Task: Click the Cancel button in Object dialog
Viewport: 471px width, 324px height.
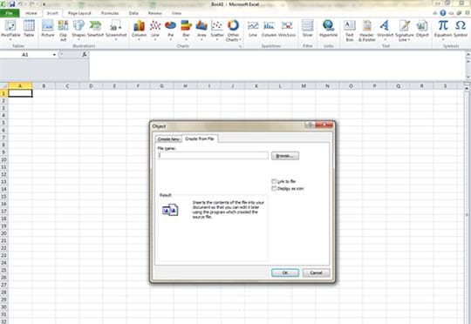Action: [316, 273]
